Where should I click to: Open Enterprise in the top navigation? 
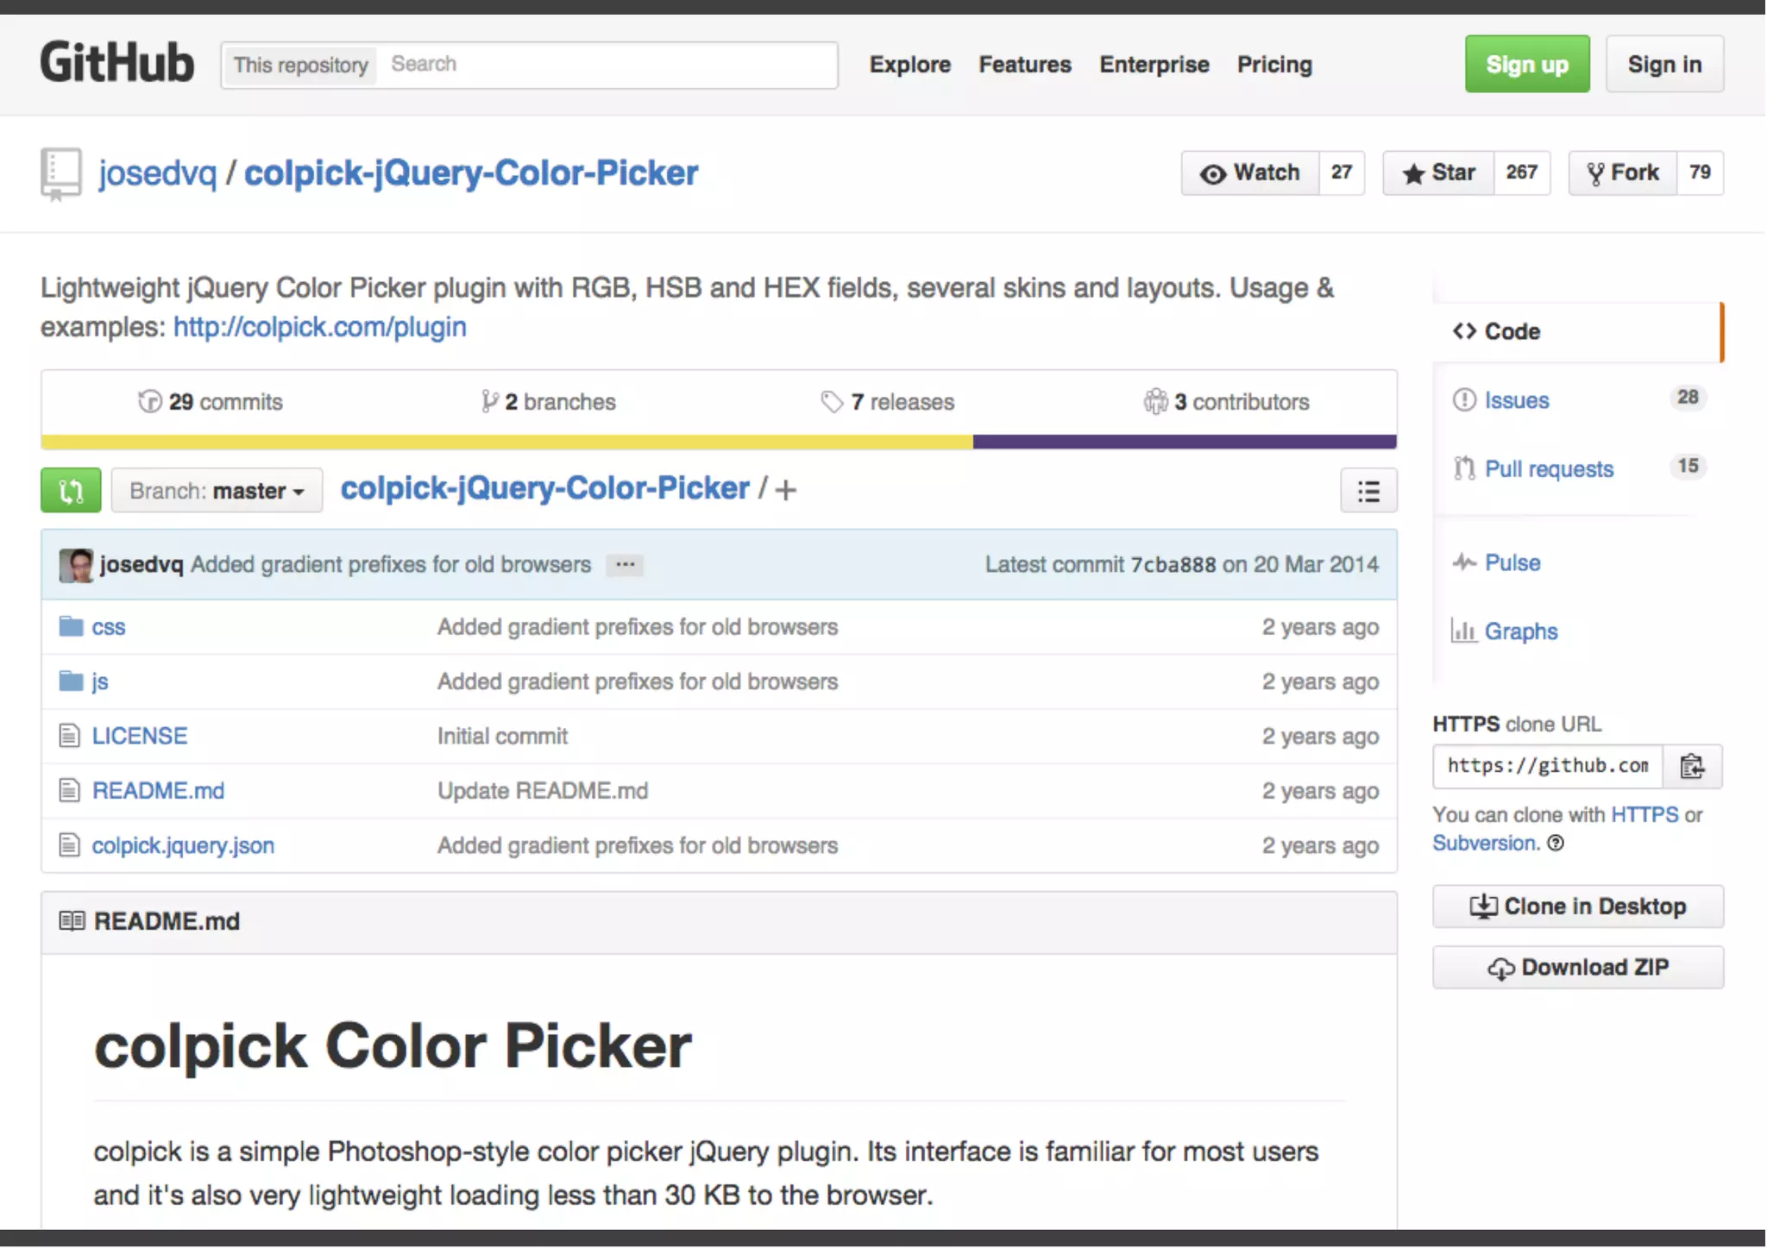(1154, 65)
